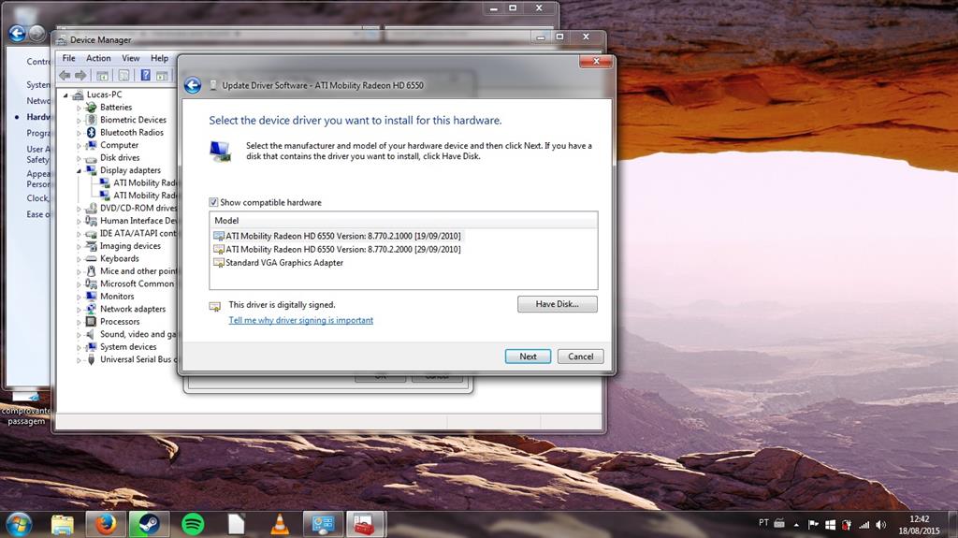Click the Network adapters icon
This screenshot has width=958, height=538.
[x=91, y=309]
